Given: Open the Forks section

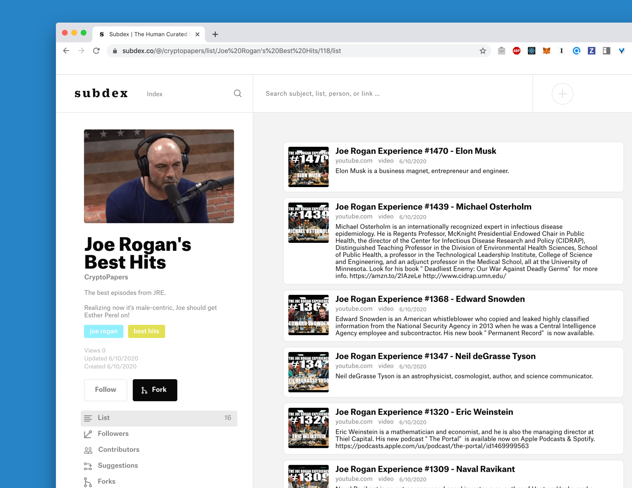Looking at the screenshot, I should tap(106, 482).
